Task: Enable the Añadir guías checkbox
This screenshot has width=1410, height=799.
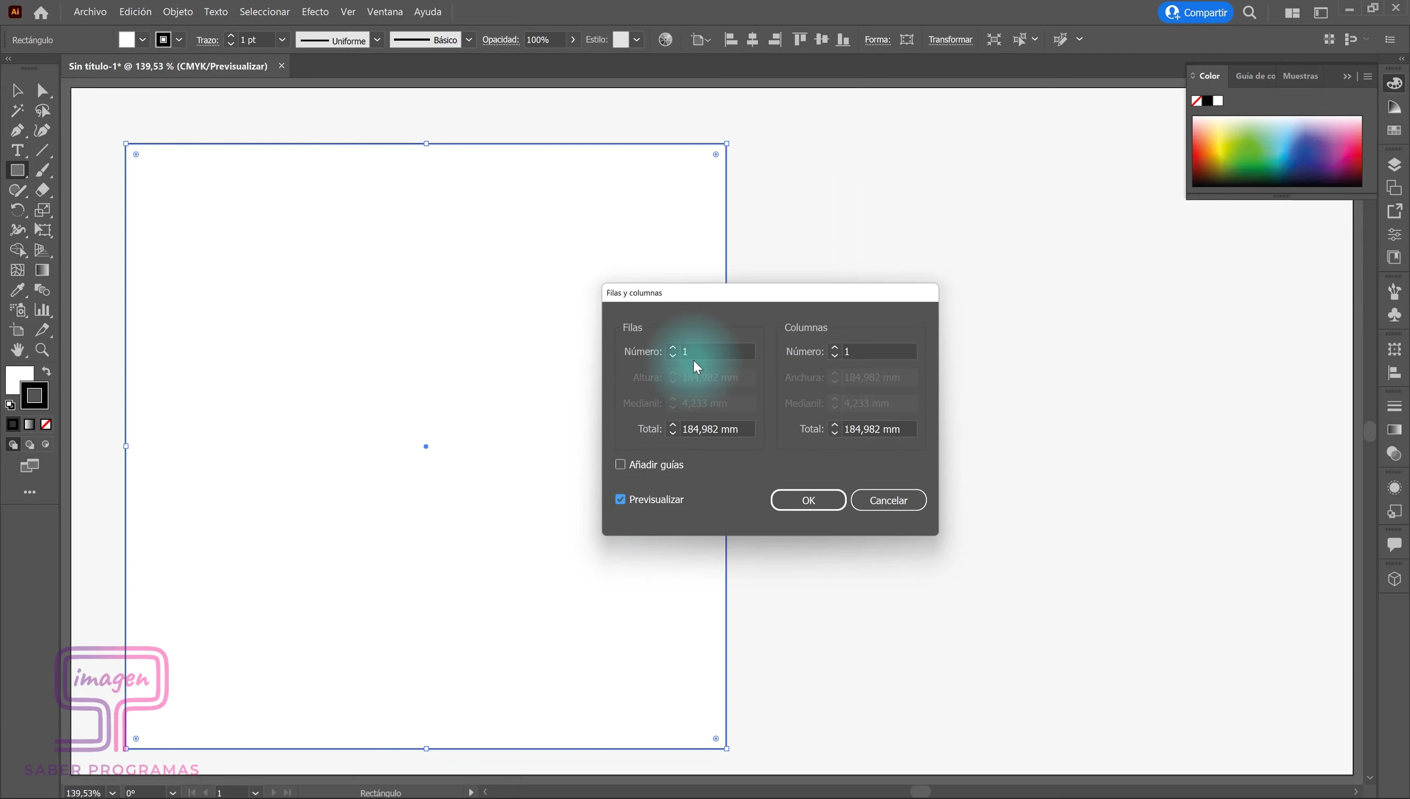Action: tap(620, 464)
